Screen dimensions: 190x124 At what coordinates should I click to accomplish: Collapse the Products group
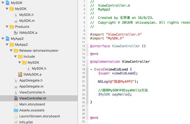tap(7, 27)
